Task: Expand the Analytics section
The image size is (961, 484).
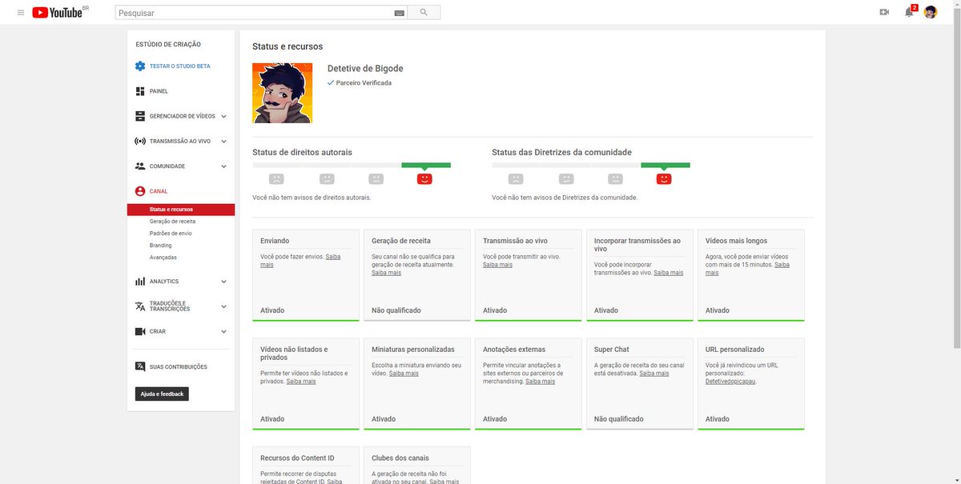Action: pyautogui.click(x=223, y=282)
